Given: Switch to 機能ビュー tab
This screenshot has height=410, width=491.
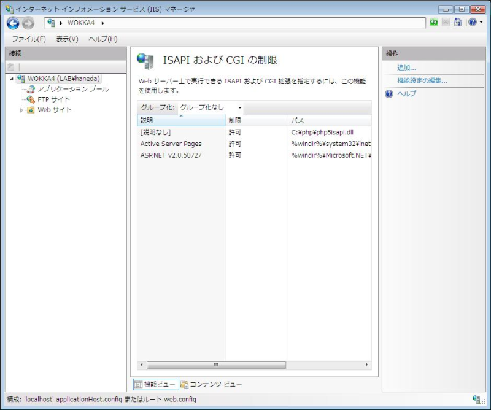Looking at the screenshot, I should coord(156,384).
